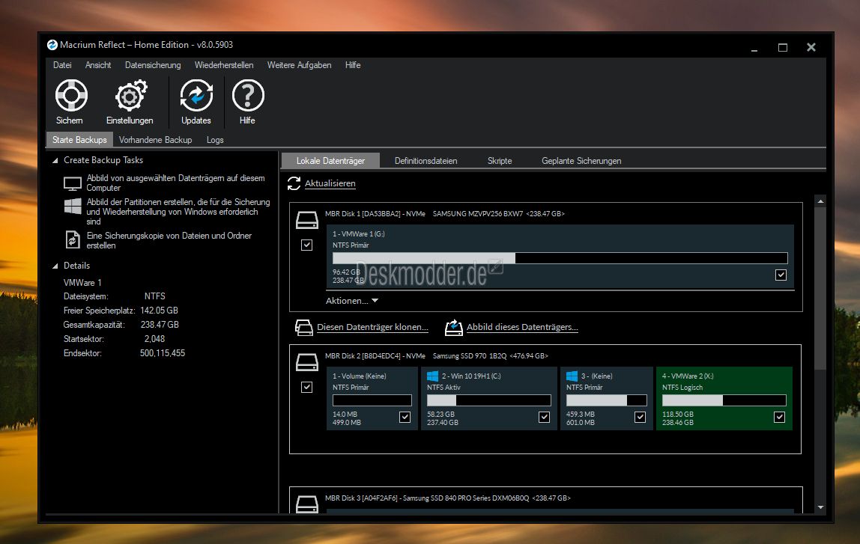Click Windows logo on partition 3 (Keine)
The image size is (860, 544).
pyautogui.click(x=572, y=376)
